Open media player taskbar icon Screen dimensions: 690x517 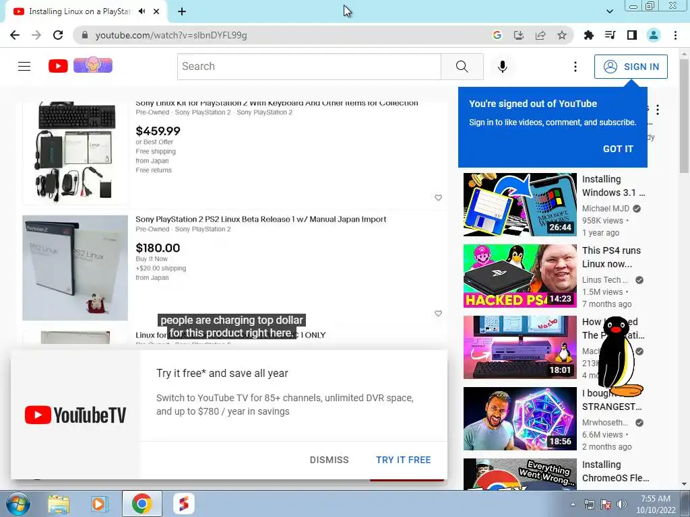[100, 504]
